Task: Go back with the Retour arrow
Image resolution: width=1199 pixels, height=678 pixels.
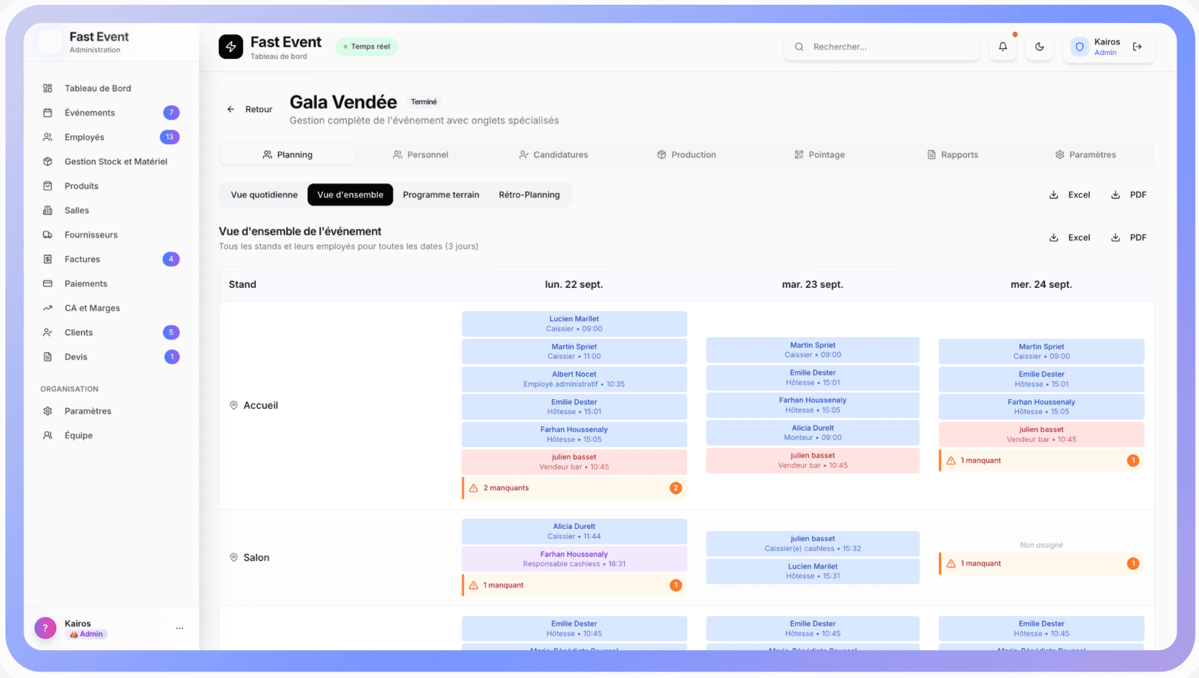Action: coord(231,109)
